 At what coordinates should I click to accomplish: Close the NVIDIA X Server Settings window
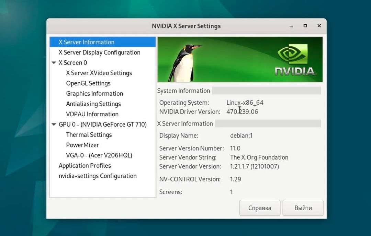pyautogui.click(x=319, y=26)
